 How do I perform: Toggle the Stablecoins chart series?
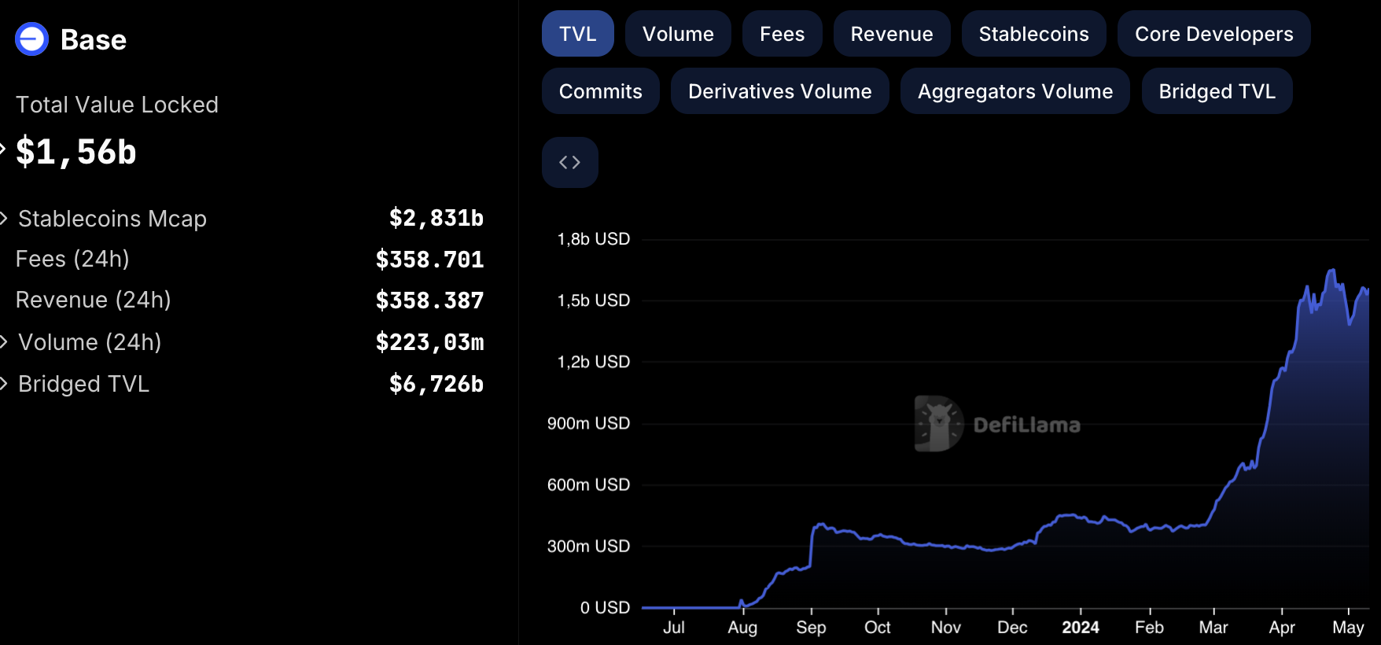[1034, 34]
